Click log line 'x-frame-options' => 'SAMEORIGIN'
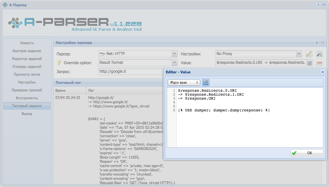 [128, 149]
